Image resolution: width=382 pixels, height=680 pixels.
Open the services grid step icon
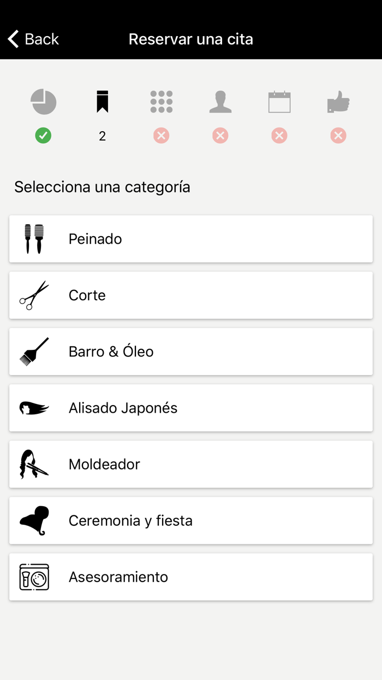pyautogui.click(x=161, y=102)
